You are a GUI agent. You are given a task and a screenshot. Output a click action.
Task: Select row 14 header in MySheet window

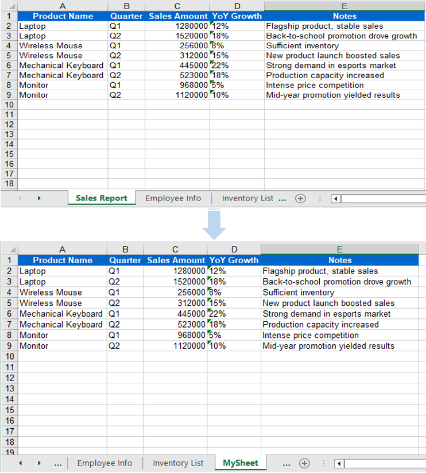click(9, 399)
